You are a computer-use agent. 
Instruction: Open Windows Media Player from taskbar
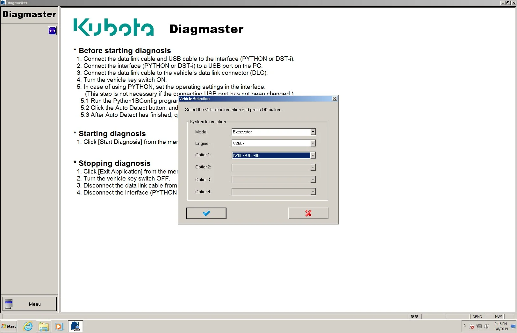point(59,326)
